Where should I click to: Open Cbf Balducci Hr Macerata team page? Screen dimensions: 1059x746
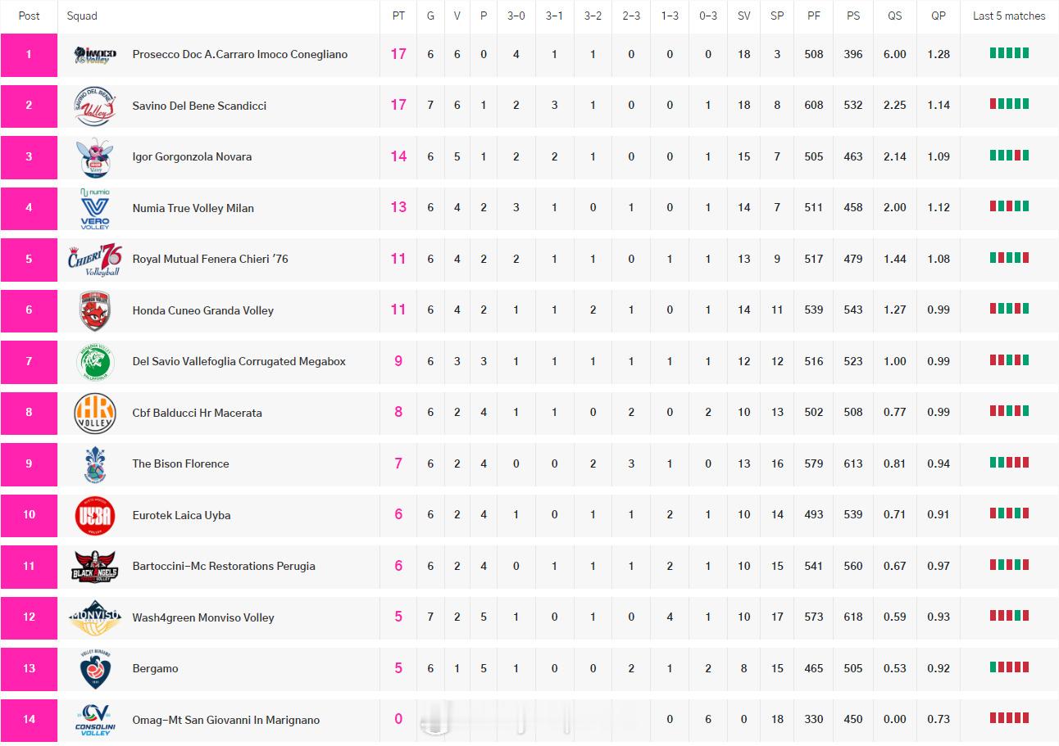pyautogui.click(x=198, y=413)
